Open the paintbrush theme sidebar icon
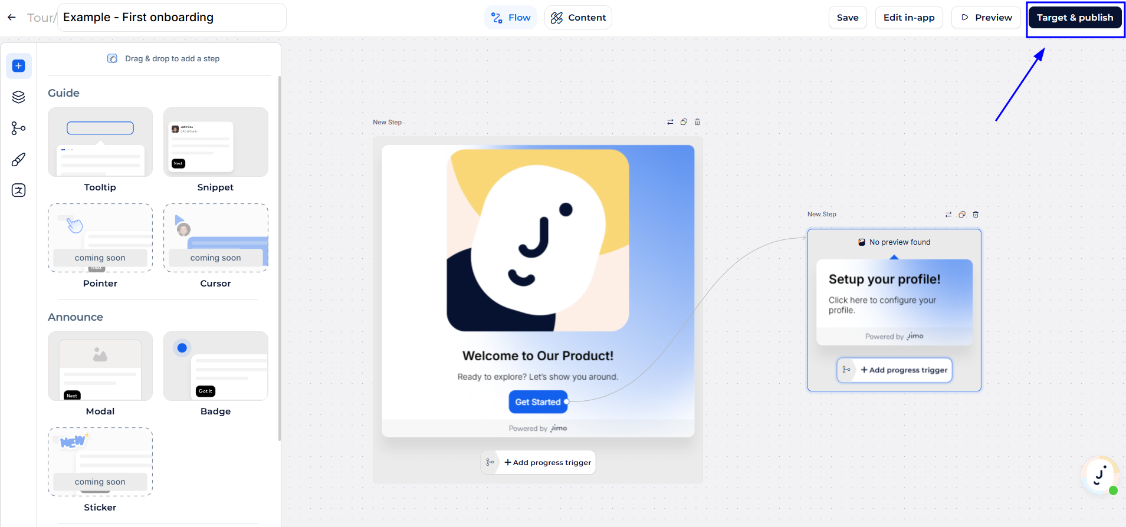 [x=19, y=160]
